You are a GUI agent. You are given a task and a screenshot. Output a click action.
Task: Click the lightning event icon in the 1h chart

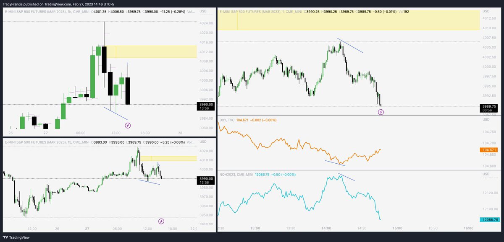click(128, 125)
